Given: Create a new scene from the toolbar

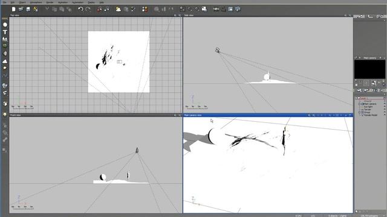Looking at the screenshot, I should pos(13,9).
